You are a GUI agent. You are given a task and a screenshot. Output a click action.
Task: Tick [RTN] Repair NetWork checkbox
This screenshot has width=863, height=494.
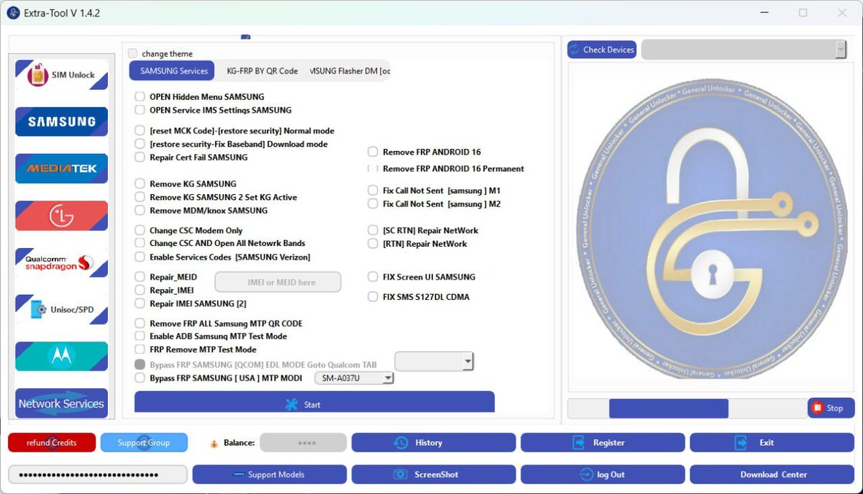tap(373, 244)
